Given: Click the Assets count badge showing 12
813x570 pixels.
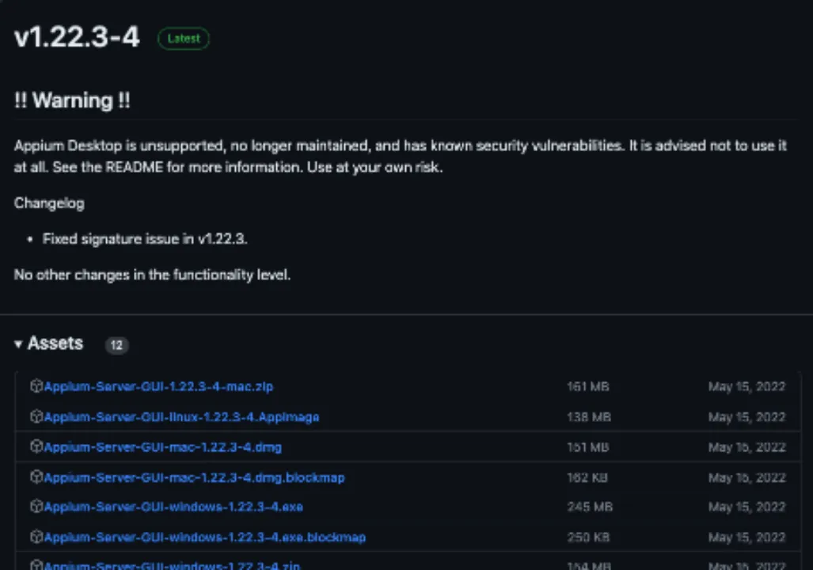Looking at the screenshot, I should (116, 345).
